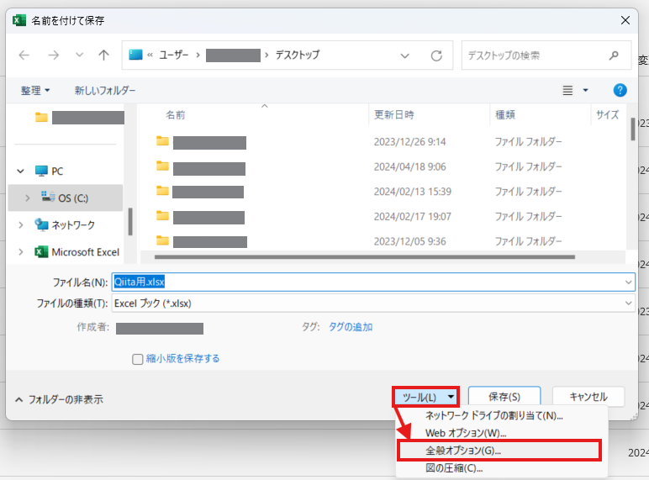Screen dimensions: 649x480
Task: Create a 新しいフォルダー
Action: pos(105,90)
